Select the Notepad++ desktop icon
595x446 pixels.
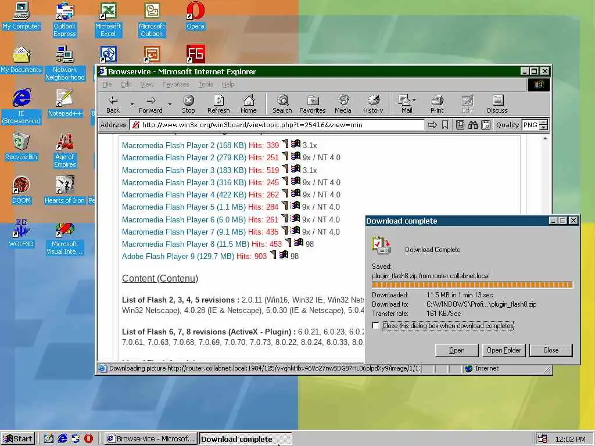tap(64, 103)
